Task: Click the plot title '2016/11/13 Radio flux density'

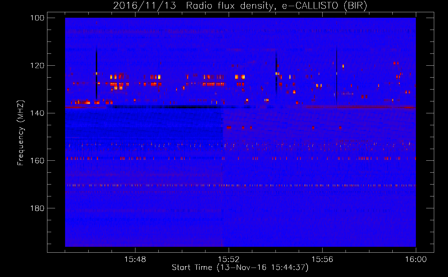Action: 240,6
